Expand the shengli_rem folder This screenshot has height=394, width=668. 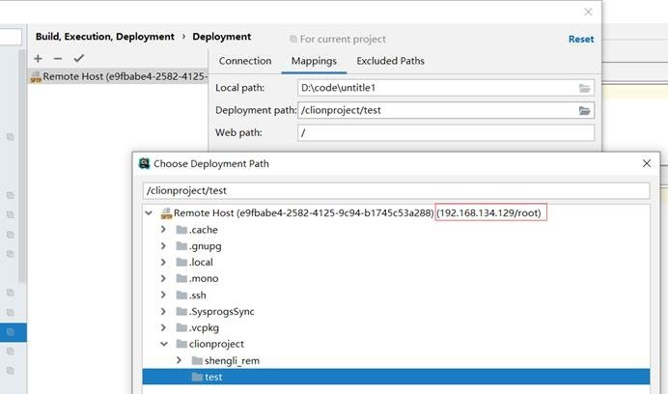tap(179, 360)
